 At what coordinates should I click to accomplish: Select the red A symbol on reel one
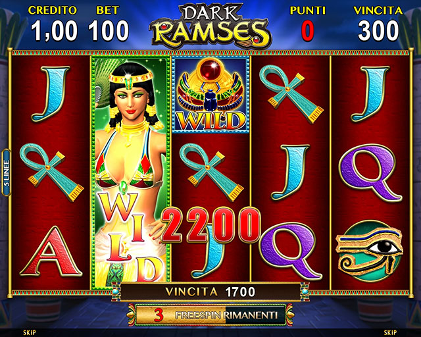pyautogui.click(x=51, y=252)
